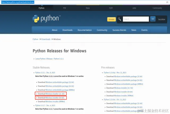Click the Pre-releases heading
170x114 pixels.
[x=108, y=67]
